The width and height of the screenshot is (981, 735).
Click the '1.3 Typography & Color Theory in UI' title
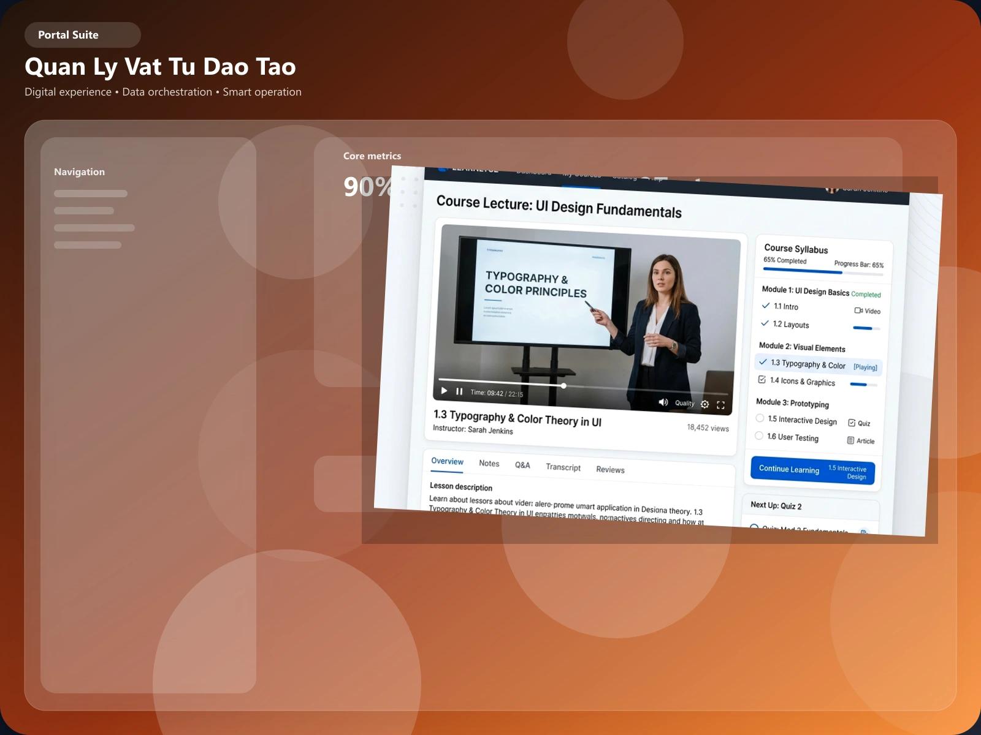[517, 418]
